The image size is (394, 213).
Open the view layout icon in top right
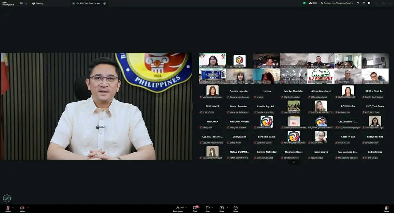click(369, 3)
